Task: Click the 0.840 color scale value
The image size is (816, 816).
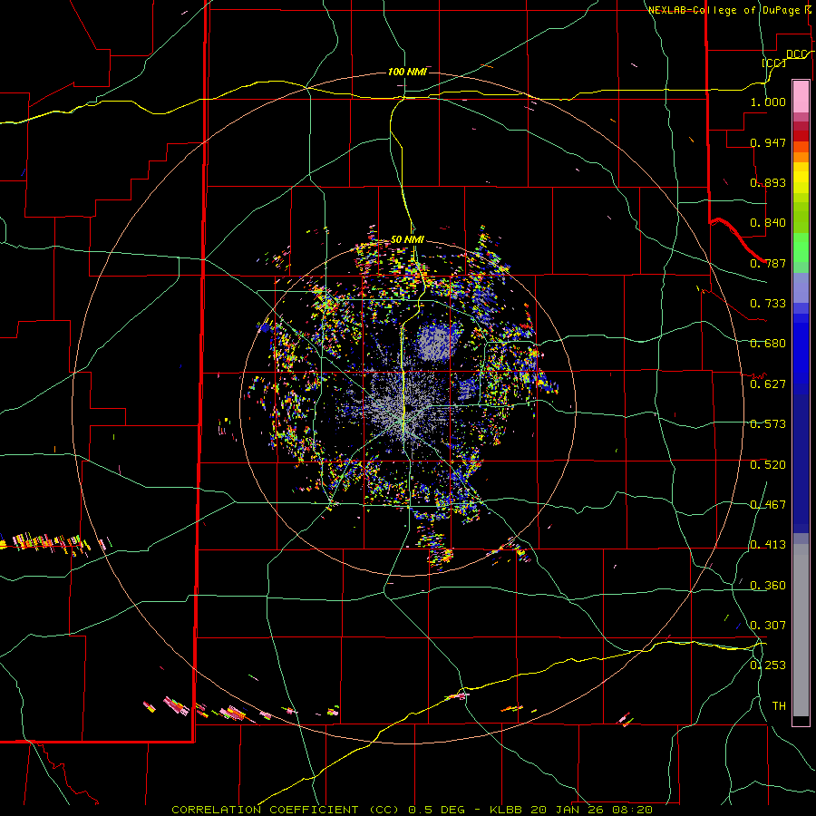Action: coord(768,223)
